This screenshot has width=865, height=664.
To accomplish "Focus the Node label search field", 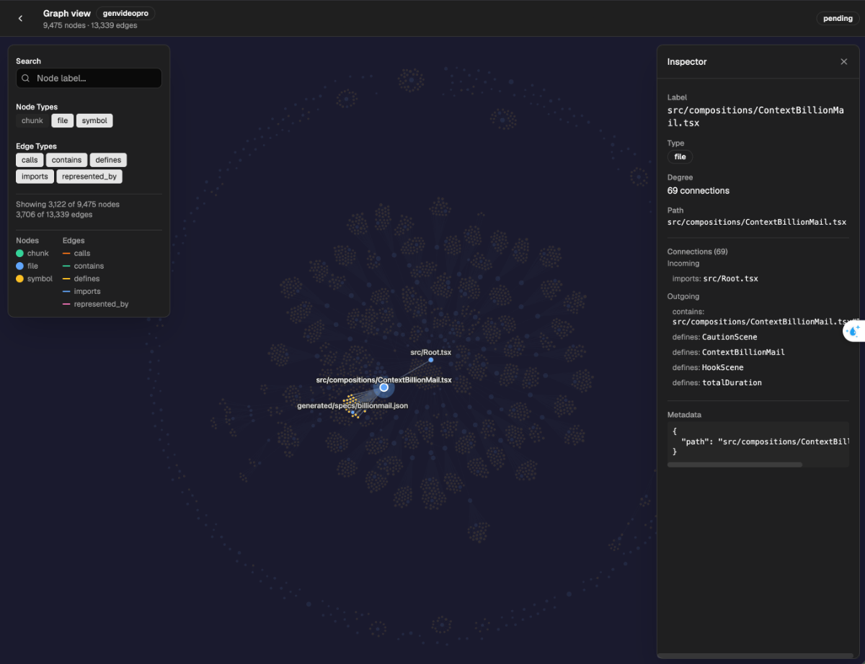I will (89, 78).
